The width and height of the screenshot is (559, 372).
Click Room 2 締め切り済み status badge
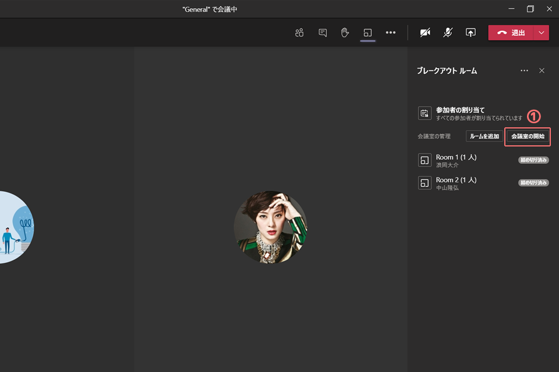point(533,183)
